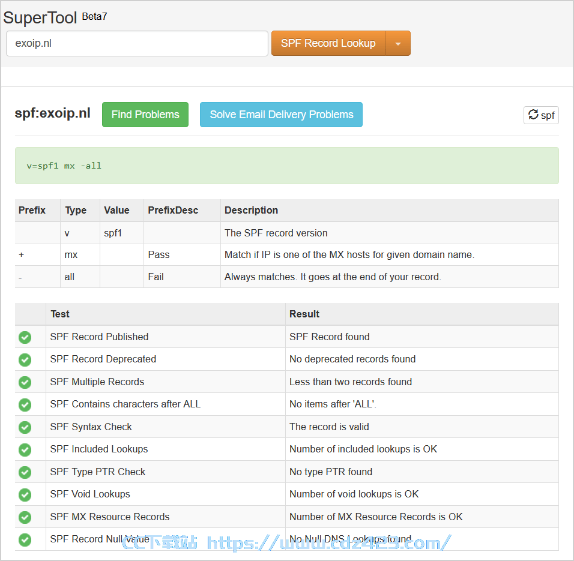The height and width of the screenshot is (561, 574).
Task: Click 'Number of void lookups is OK' result
Action: (354, 494)
